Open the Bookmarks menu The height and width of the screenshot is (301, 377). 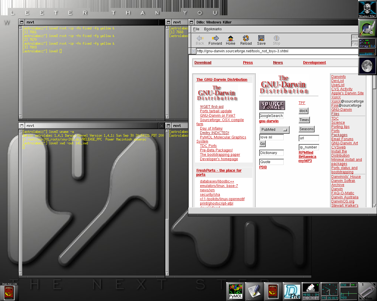(213, 29)
